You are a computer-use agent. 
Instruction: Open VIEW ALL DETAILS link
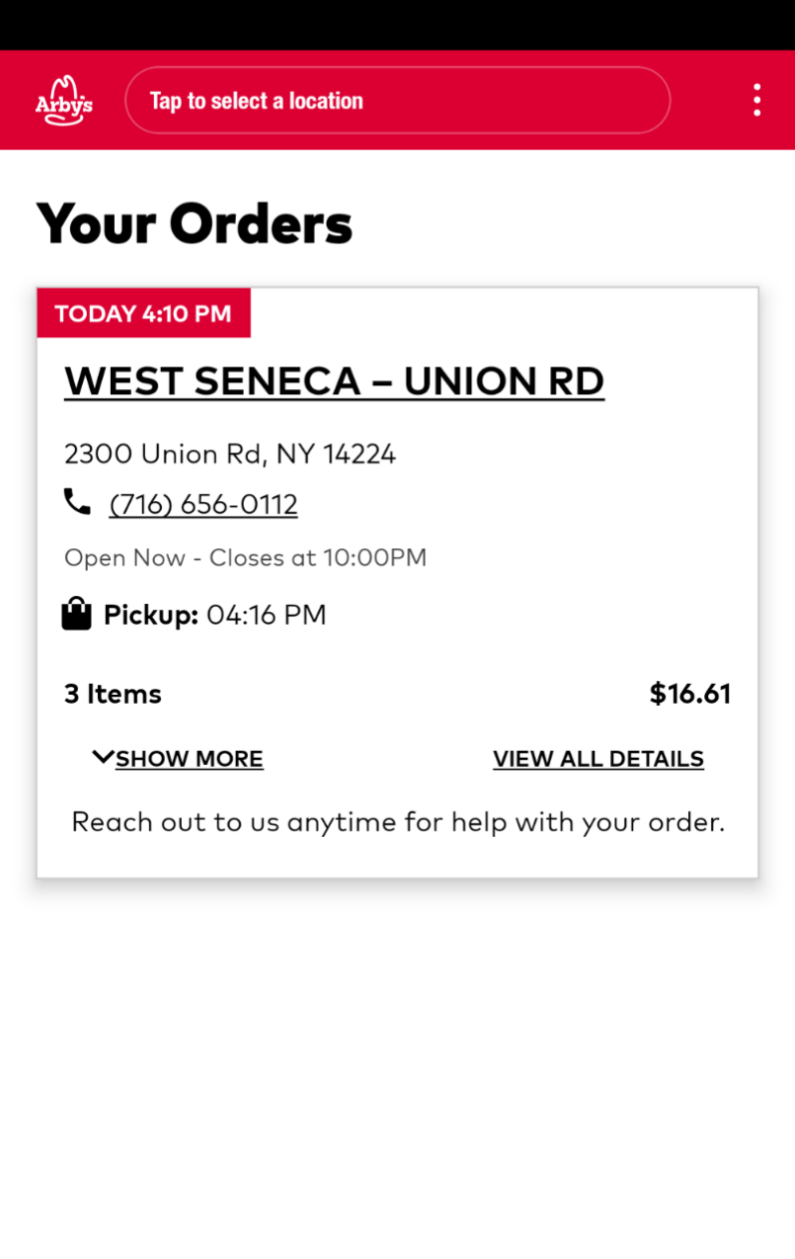point(598,759)
